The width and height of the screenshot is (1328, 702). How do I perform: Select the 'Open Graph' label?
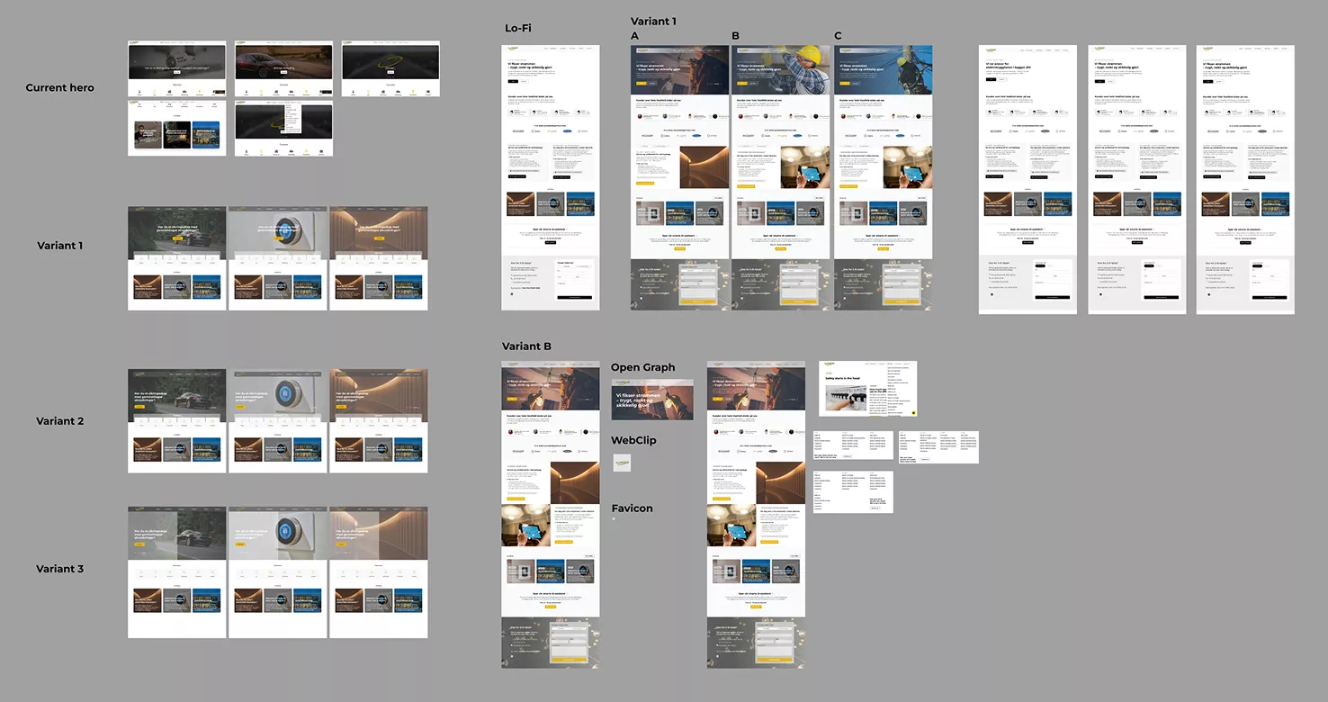click(x=642, y=368)
